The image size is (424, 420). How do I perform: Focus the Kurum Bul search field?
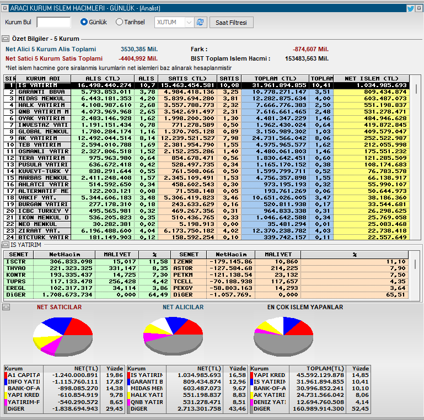[x=53, y=22]
